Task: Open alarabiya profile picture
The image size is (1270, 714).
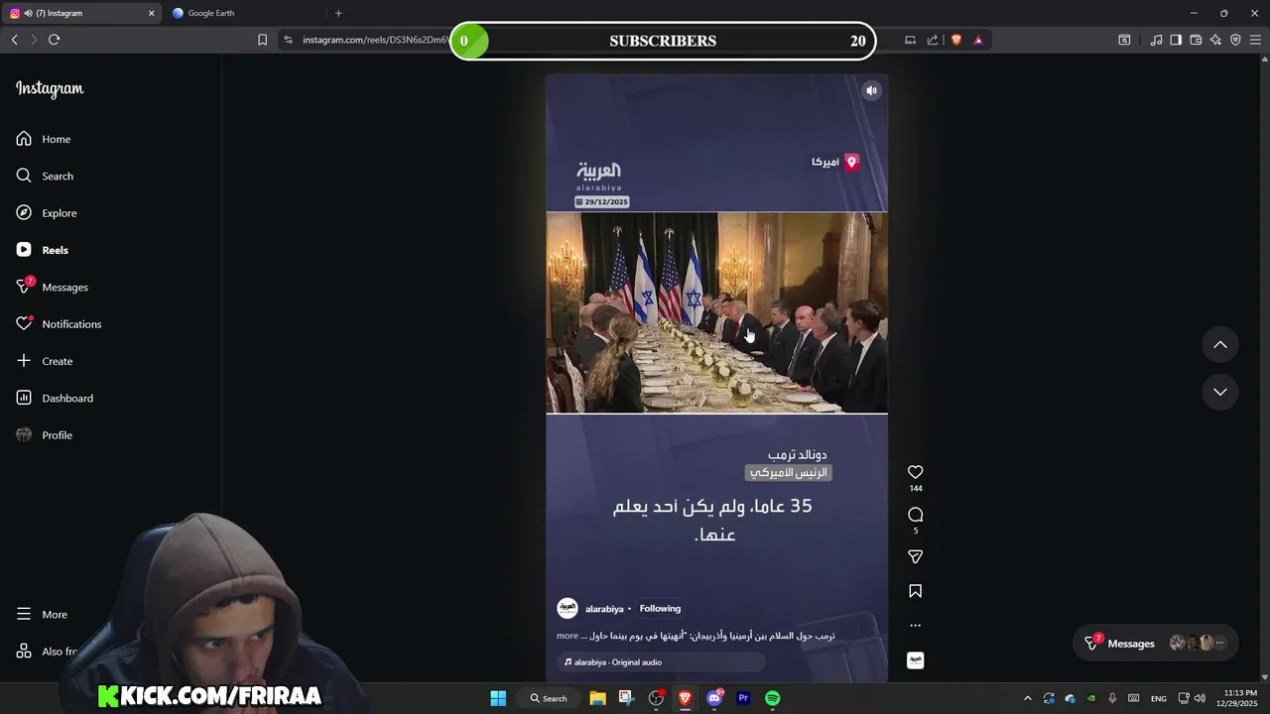Action: click(568, 608)
